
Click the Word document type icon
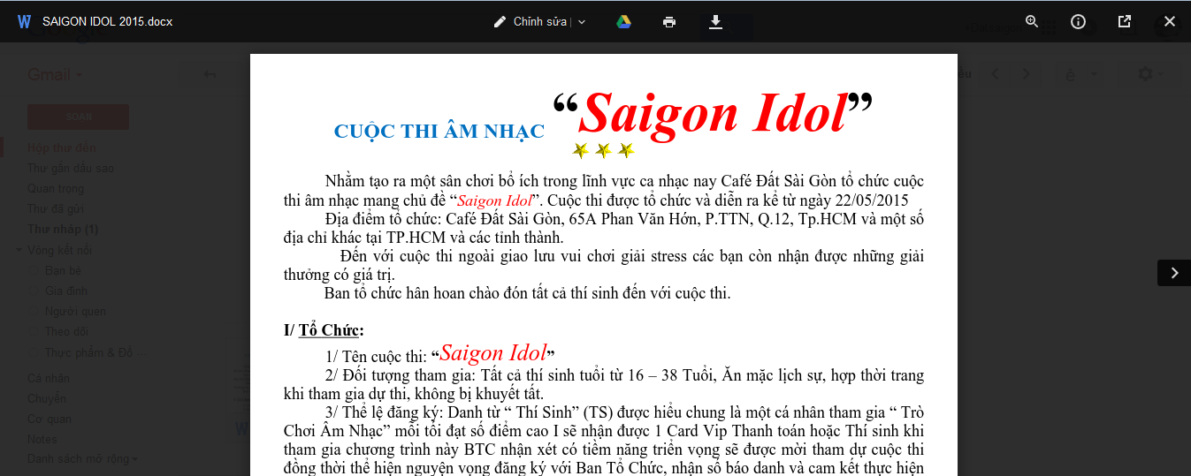(24, 22)
